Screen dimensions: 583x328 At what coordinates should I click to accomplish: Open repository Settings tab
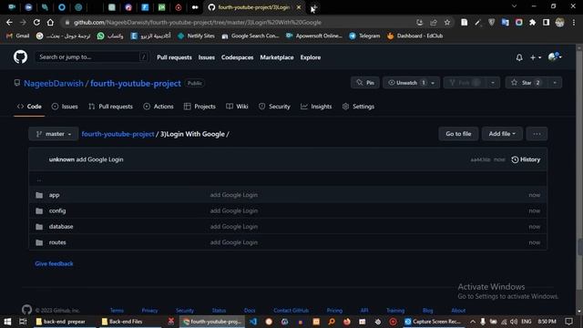click(358, 107)
